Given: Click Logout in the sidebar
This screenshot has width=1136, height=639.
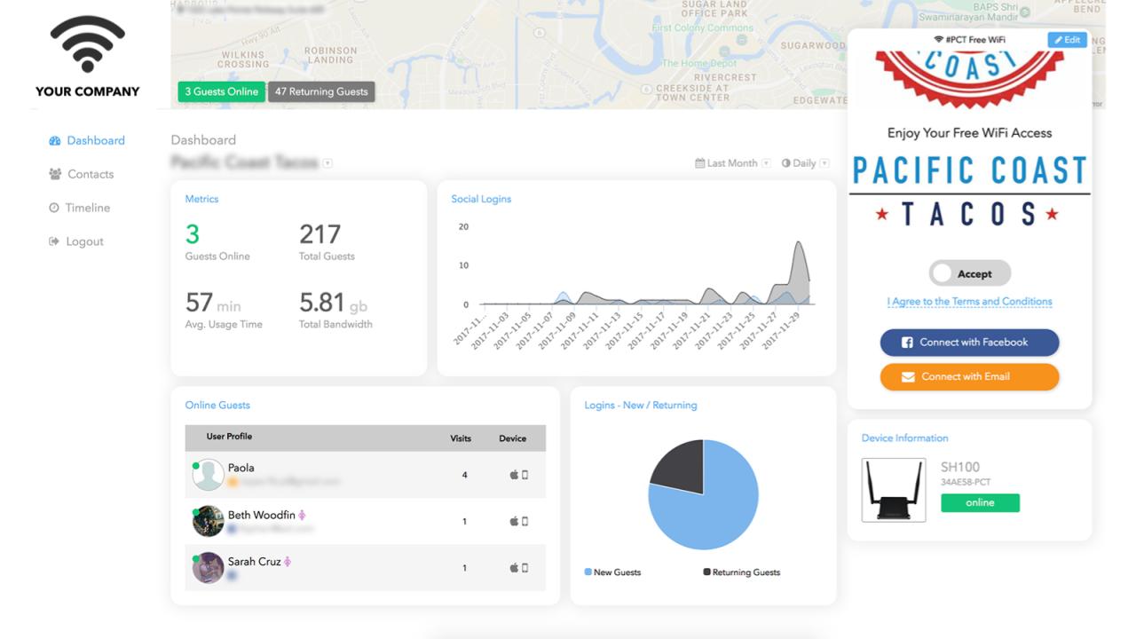Looking at the screenshot, I should 75,241.
